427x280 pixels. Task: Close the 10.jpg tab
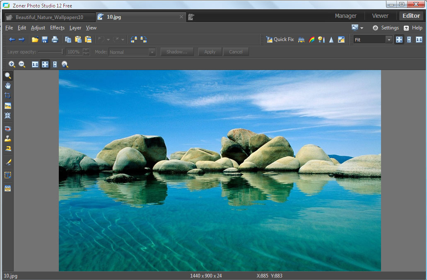pyautogui.click(x=181, y=17)
